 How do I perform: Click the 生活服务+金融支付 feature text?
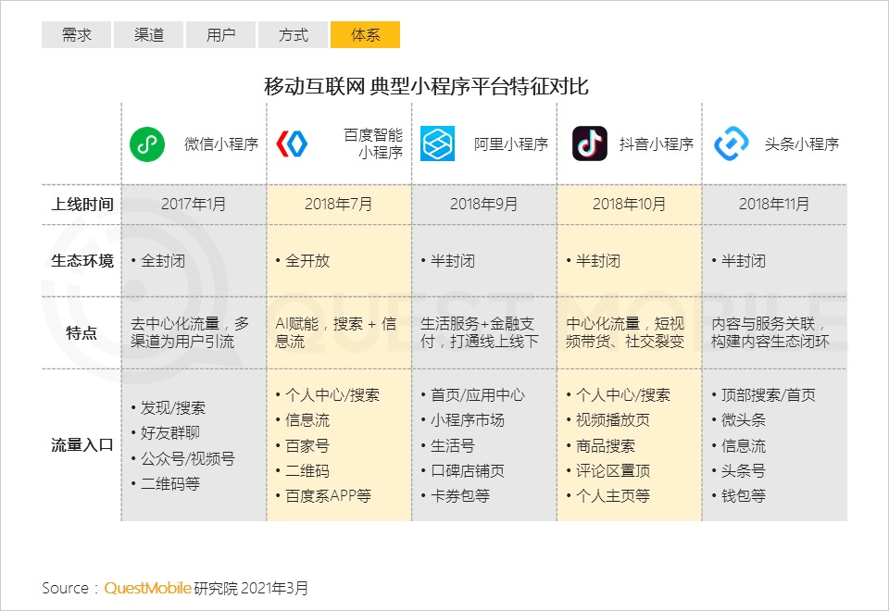click(x=478, y=332)
